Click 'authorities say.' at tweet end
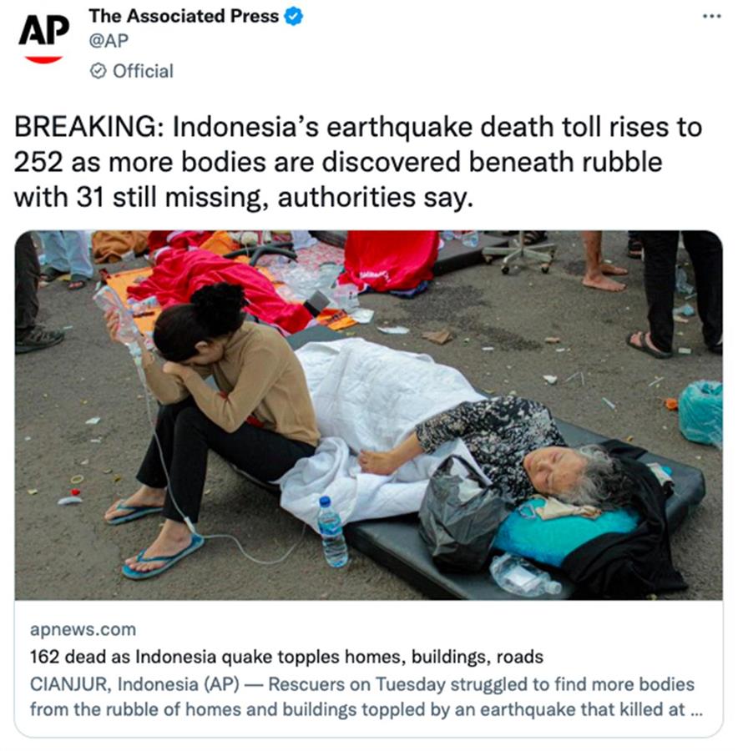Image resolution: width=743 pixels, height=751 pixels. (x=375, y=198)
